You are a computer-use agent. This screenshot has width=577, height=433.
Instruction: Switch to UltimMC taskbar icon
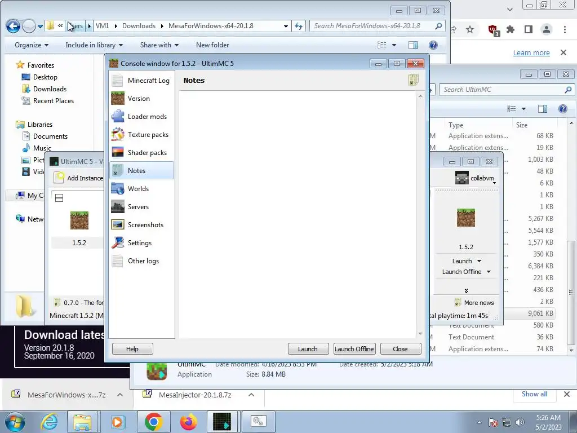tap(222, 422)
